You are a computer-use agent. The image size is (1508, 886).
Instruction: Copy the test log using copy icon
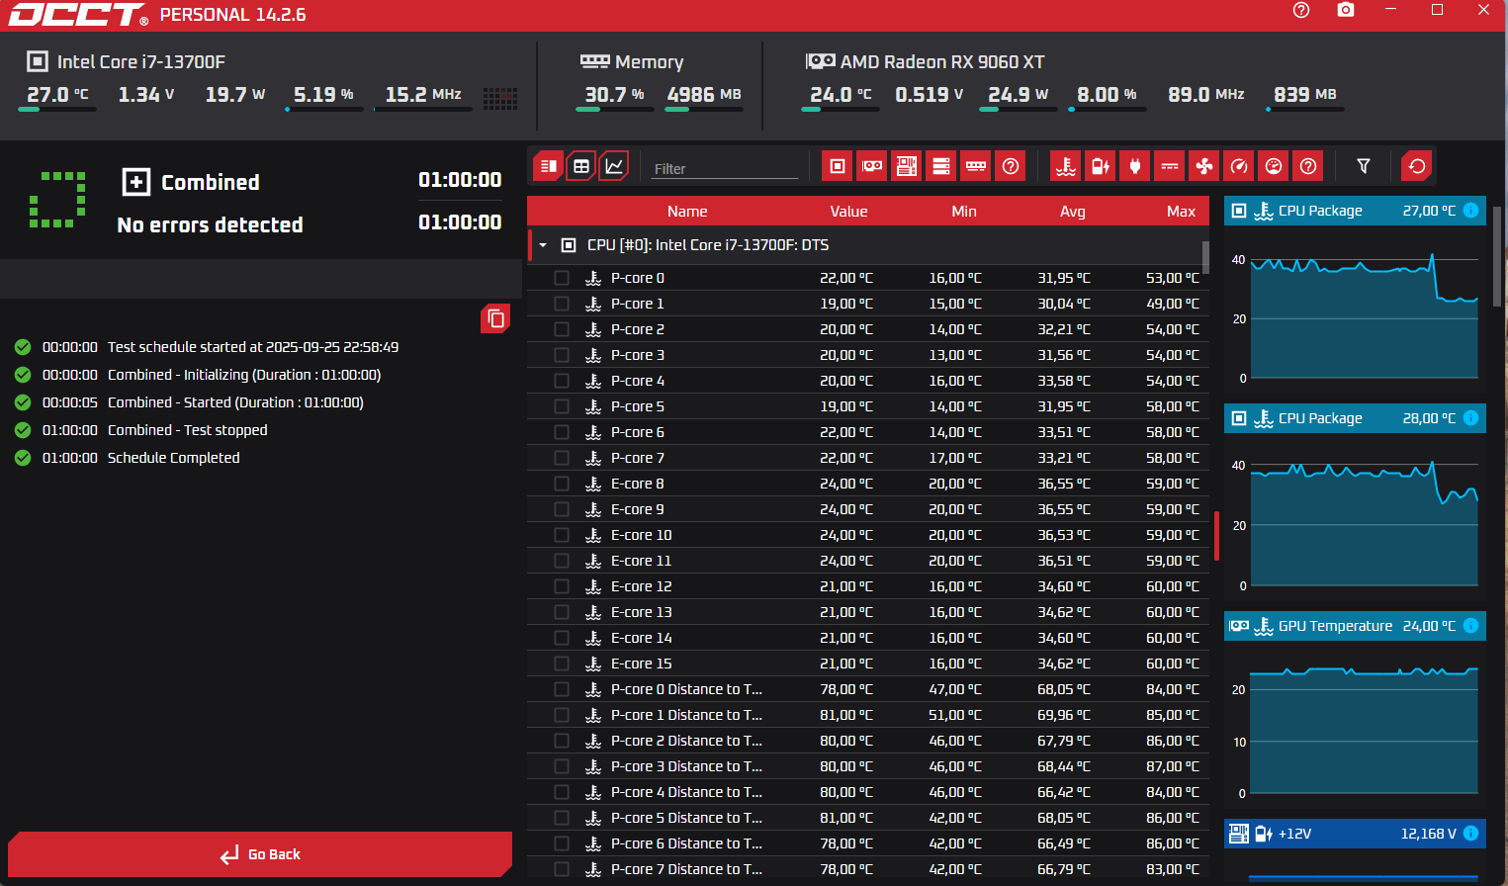coord(494,319)
